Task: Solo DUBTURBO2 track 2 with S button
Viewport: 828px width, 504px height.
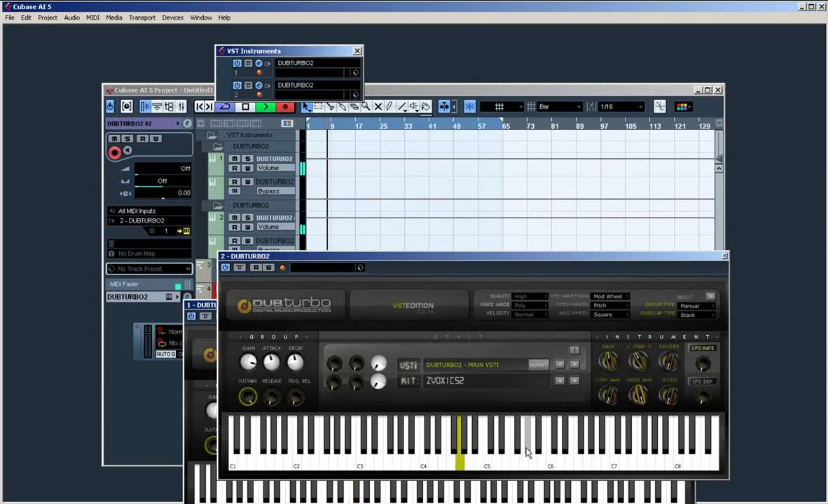Action: point(247,218)
